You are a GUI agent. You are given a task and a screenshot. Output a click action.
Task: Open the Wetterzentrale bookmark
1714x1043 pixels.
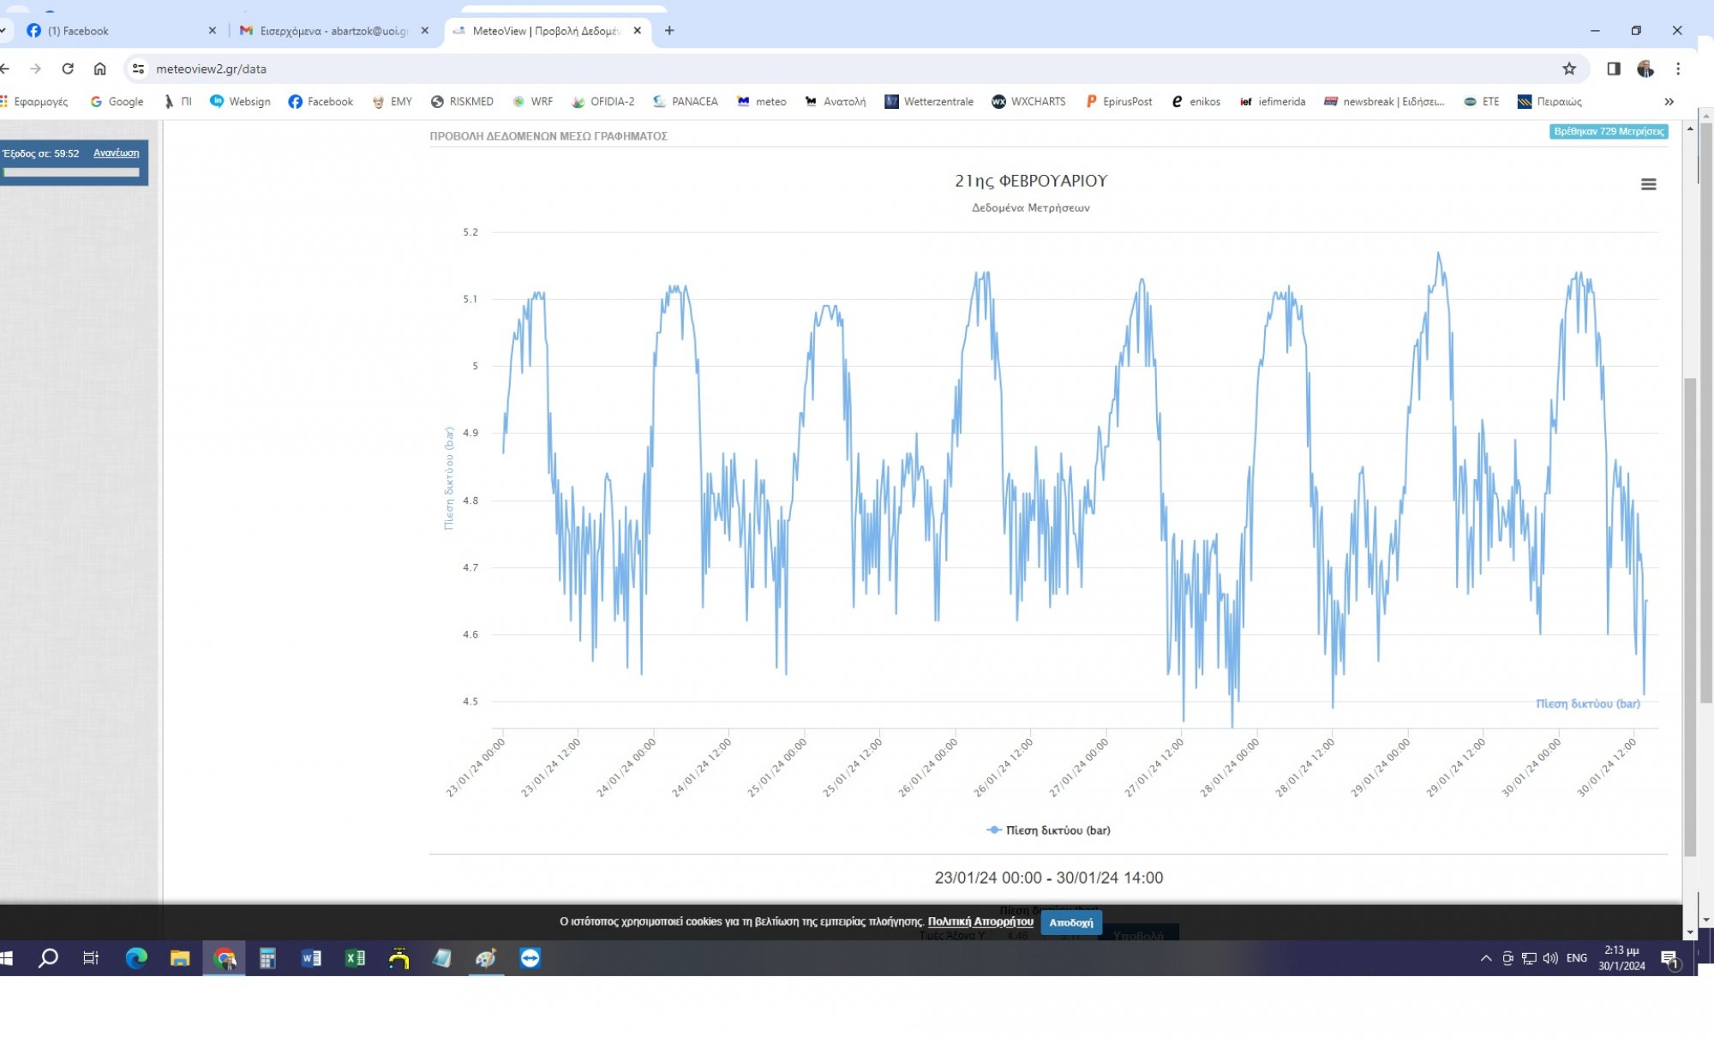pyautogui.click(x=929, y=101)
